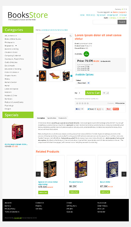Image resolution: width=131 pixels, height=227 pixels.
Task: Go to previous related products slide
Action: tap(38, 174)
